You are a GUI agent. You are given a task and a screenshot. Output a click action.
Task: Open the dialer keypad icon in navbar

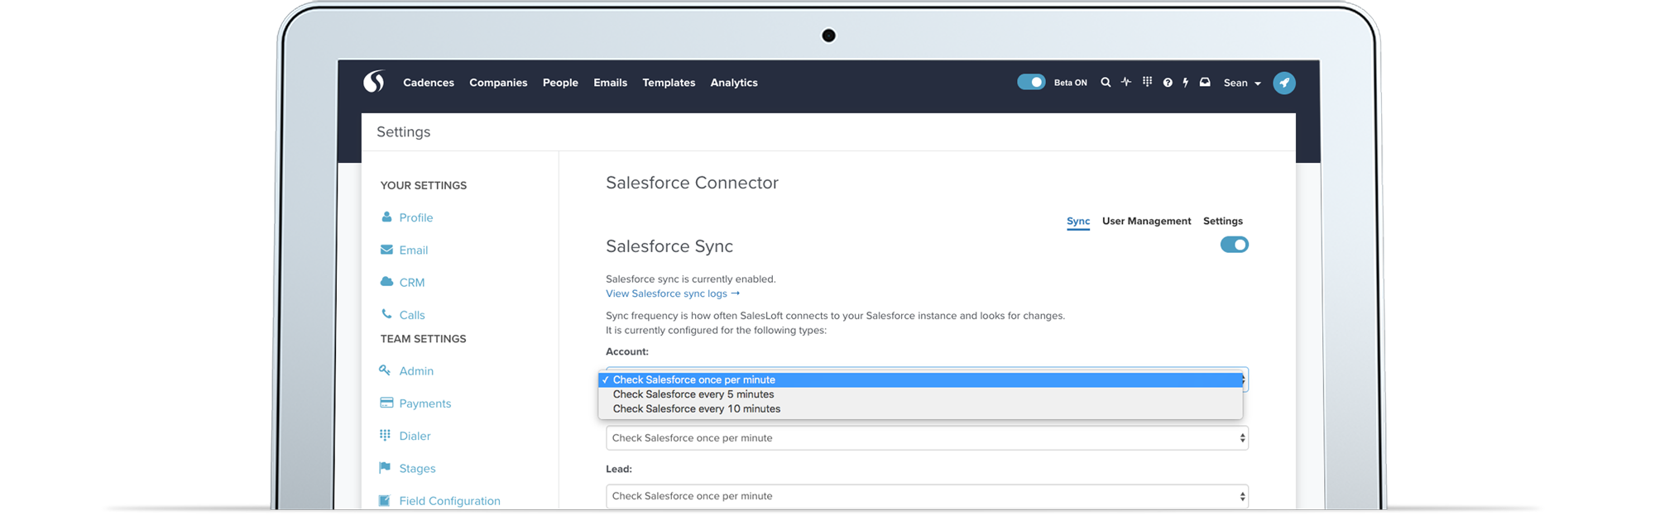pyautogui.click(x=1147, y=82)
